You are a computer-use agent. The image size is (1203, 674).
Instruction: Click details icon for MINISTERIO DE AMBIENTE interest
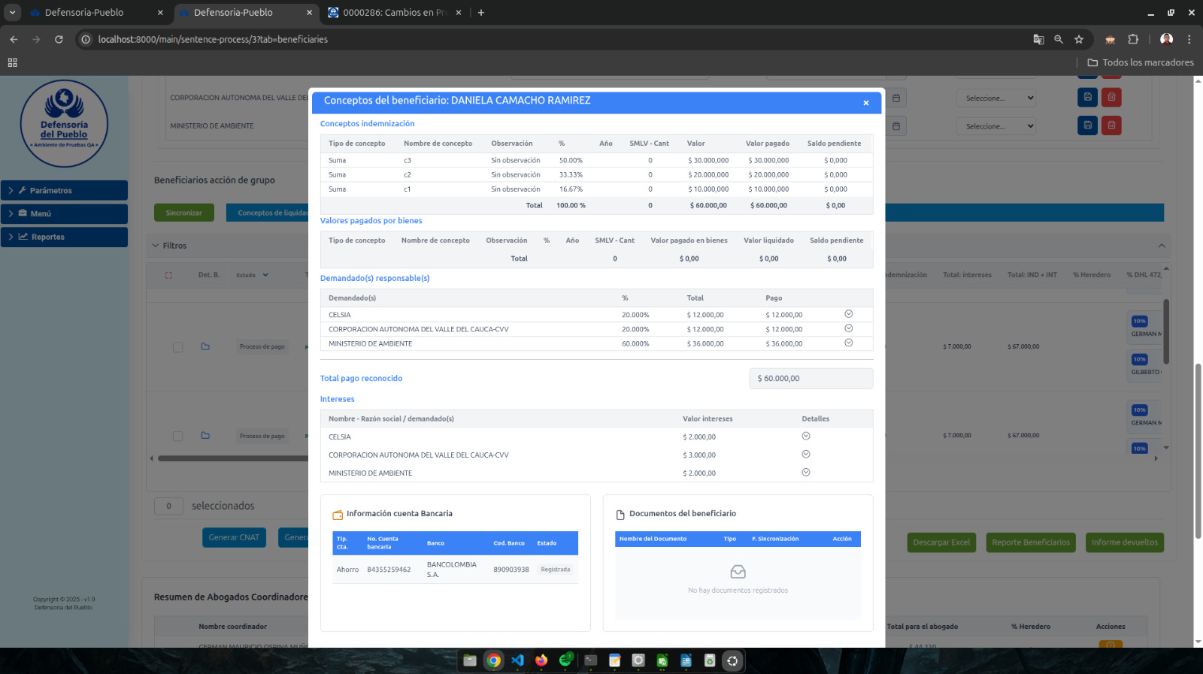[x=806, y=473]
